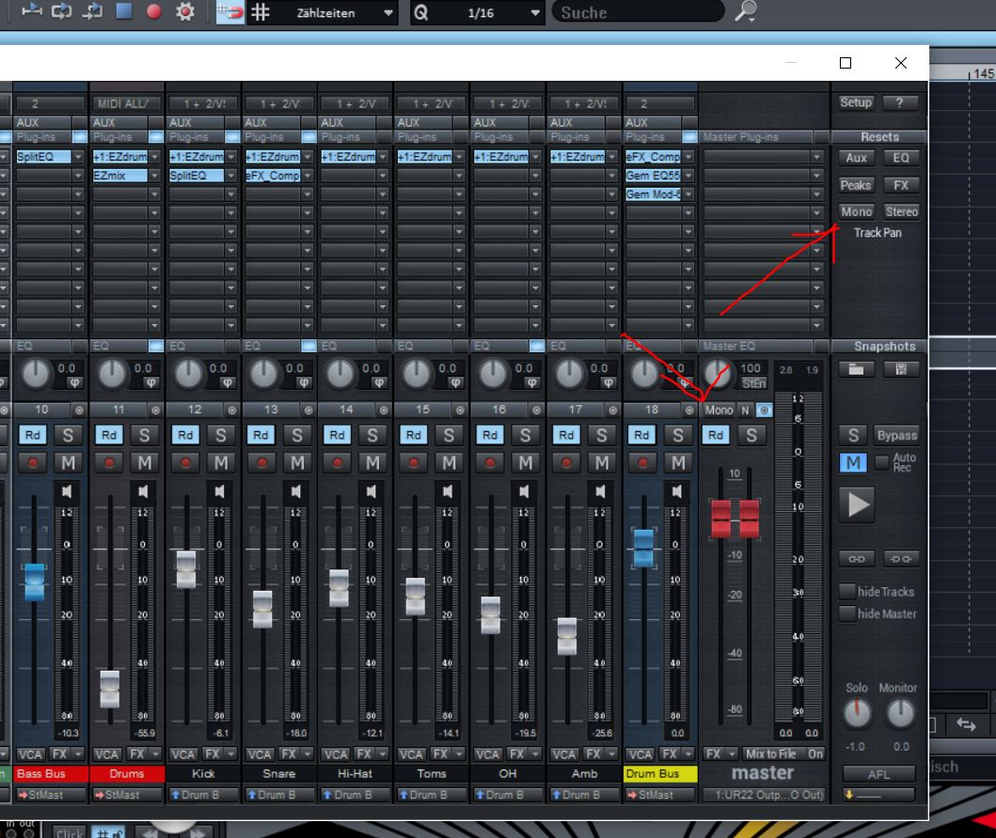This screenshot has height=838, width=996.
Task: Toggle the loop icon in top toolbar
Action: [62, 10]
